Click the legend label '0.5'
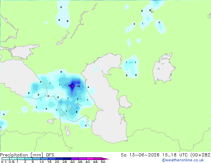 12,162
